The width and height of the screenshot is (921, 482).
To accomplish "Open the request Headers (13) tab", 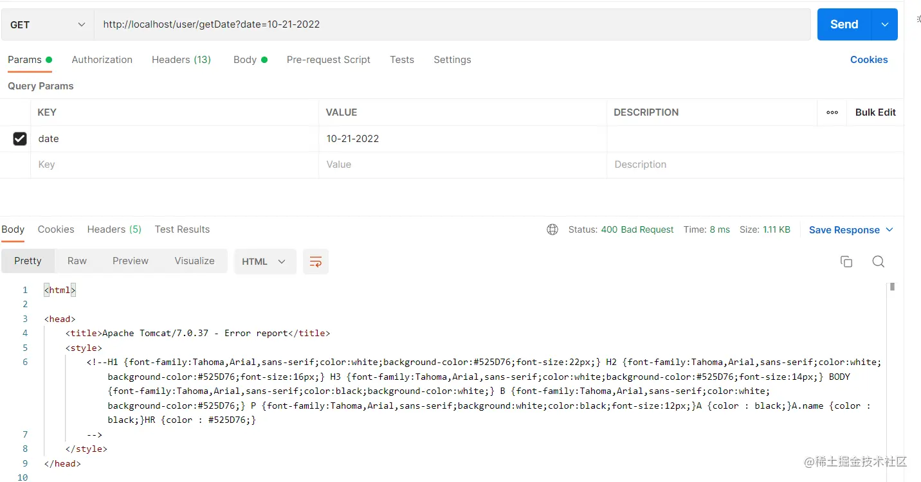I will [x=181, y=60].
